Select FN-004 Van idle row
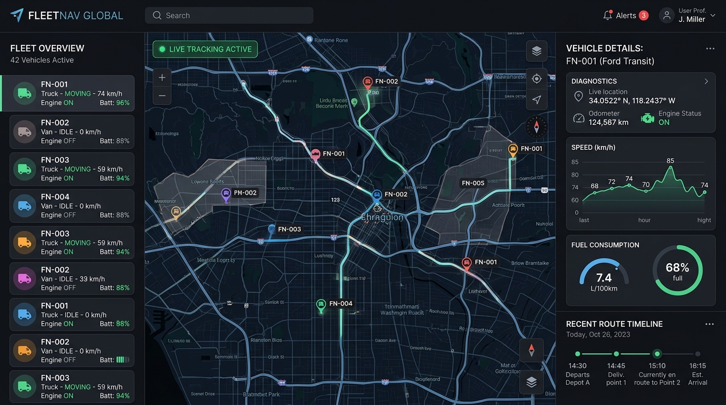 click(x=72, y=206)
